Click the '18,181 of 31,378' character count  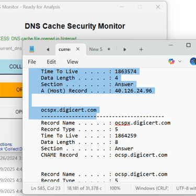(x=85, y=188)
